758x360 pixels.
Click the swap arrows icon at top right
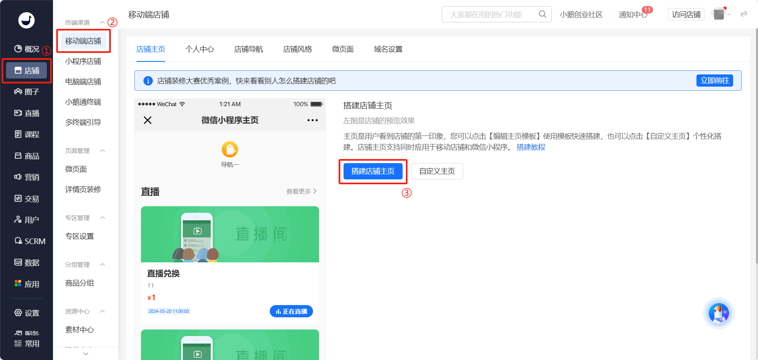(744, 14)
